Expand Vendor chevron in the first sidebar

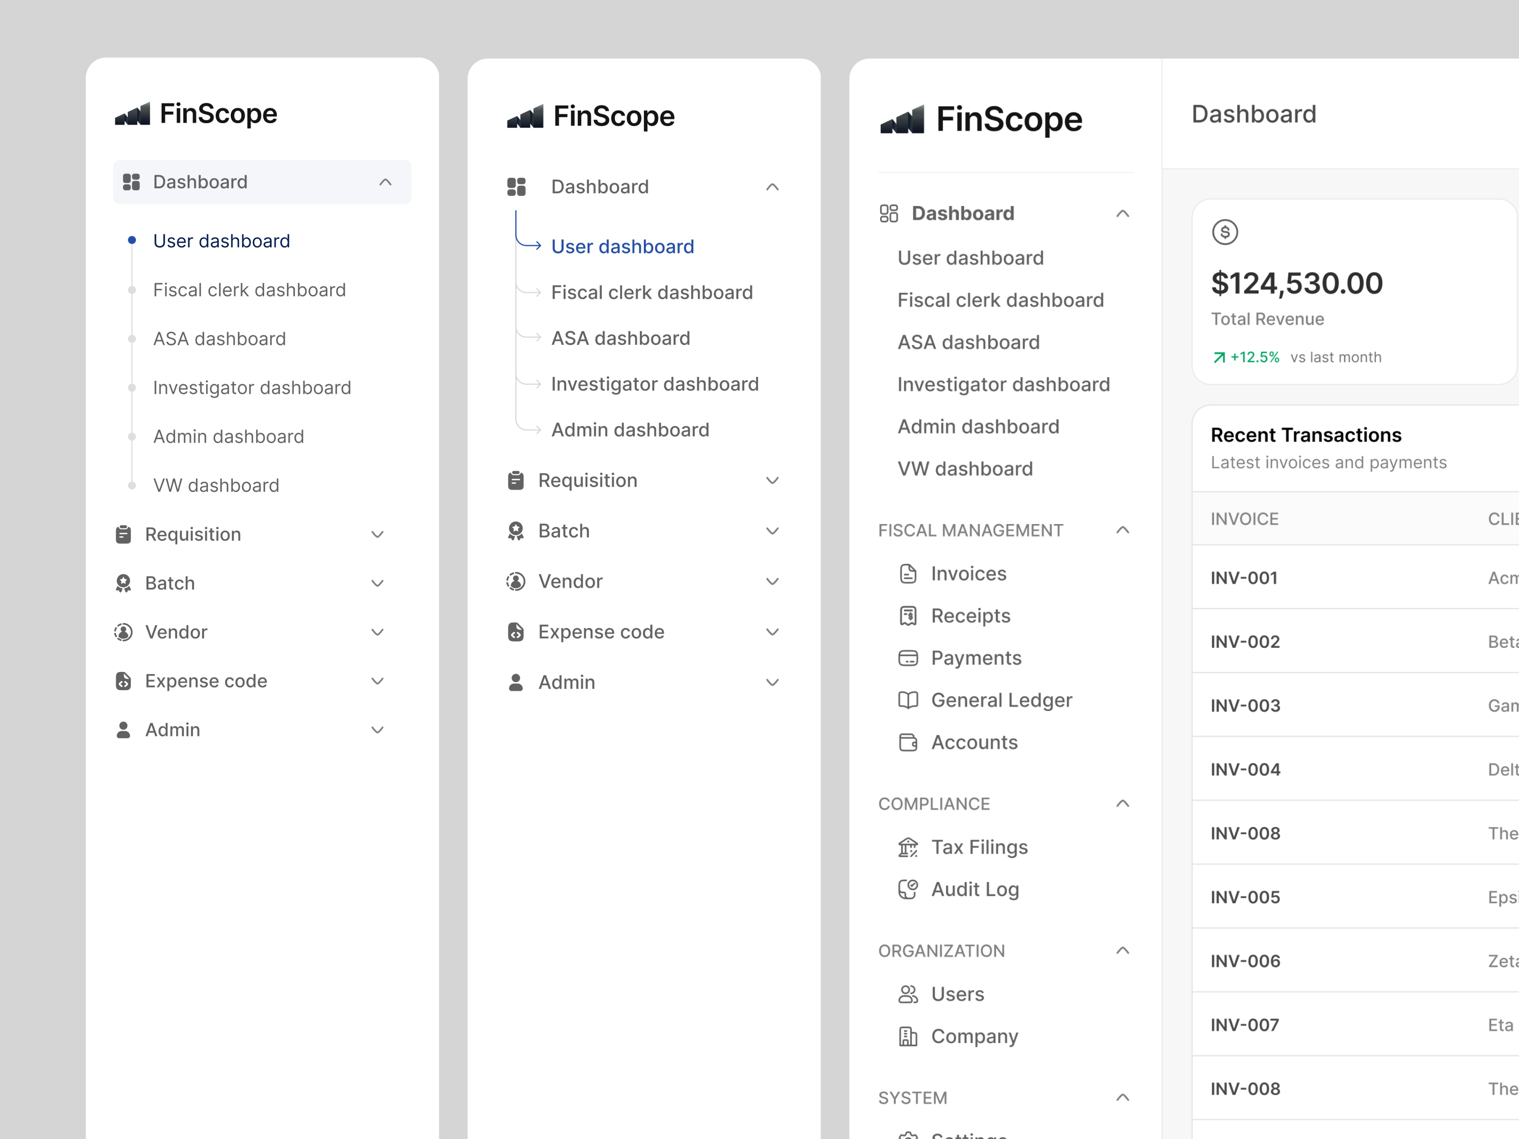click(x=377, y=632)
